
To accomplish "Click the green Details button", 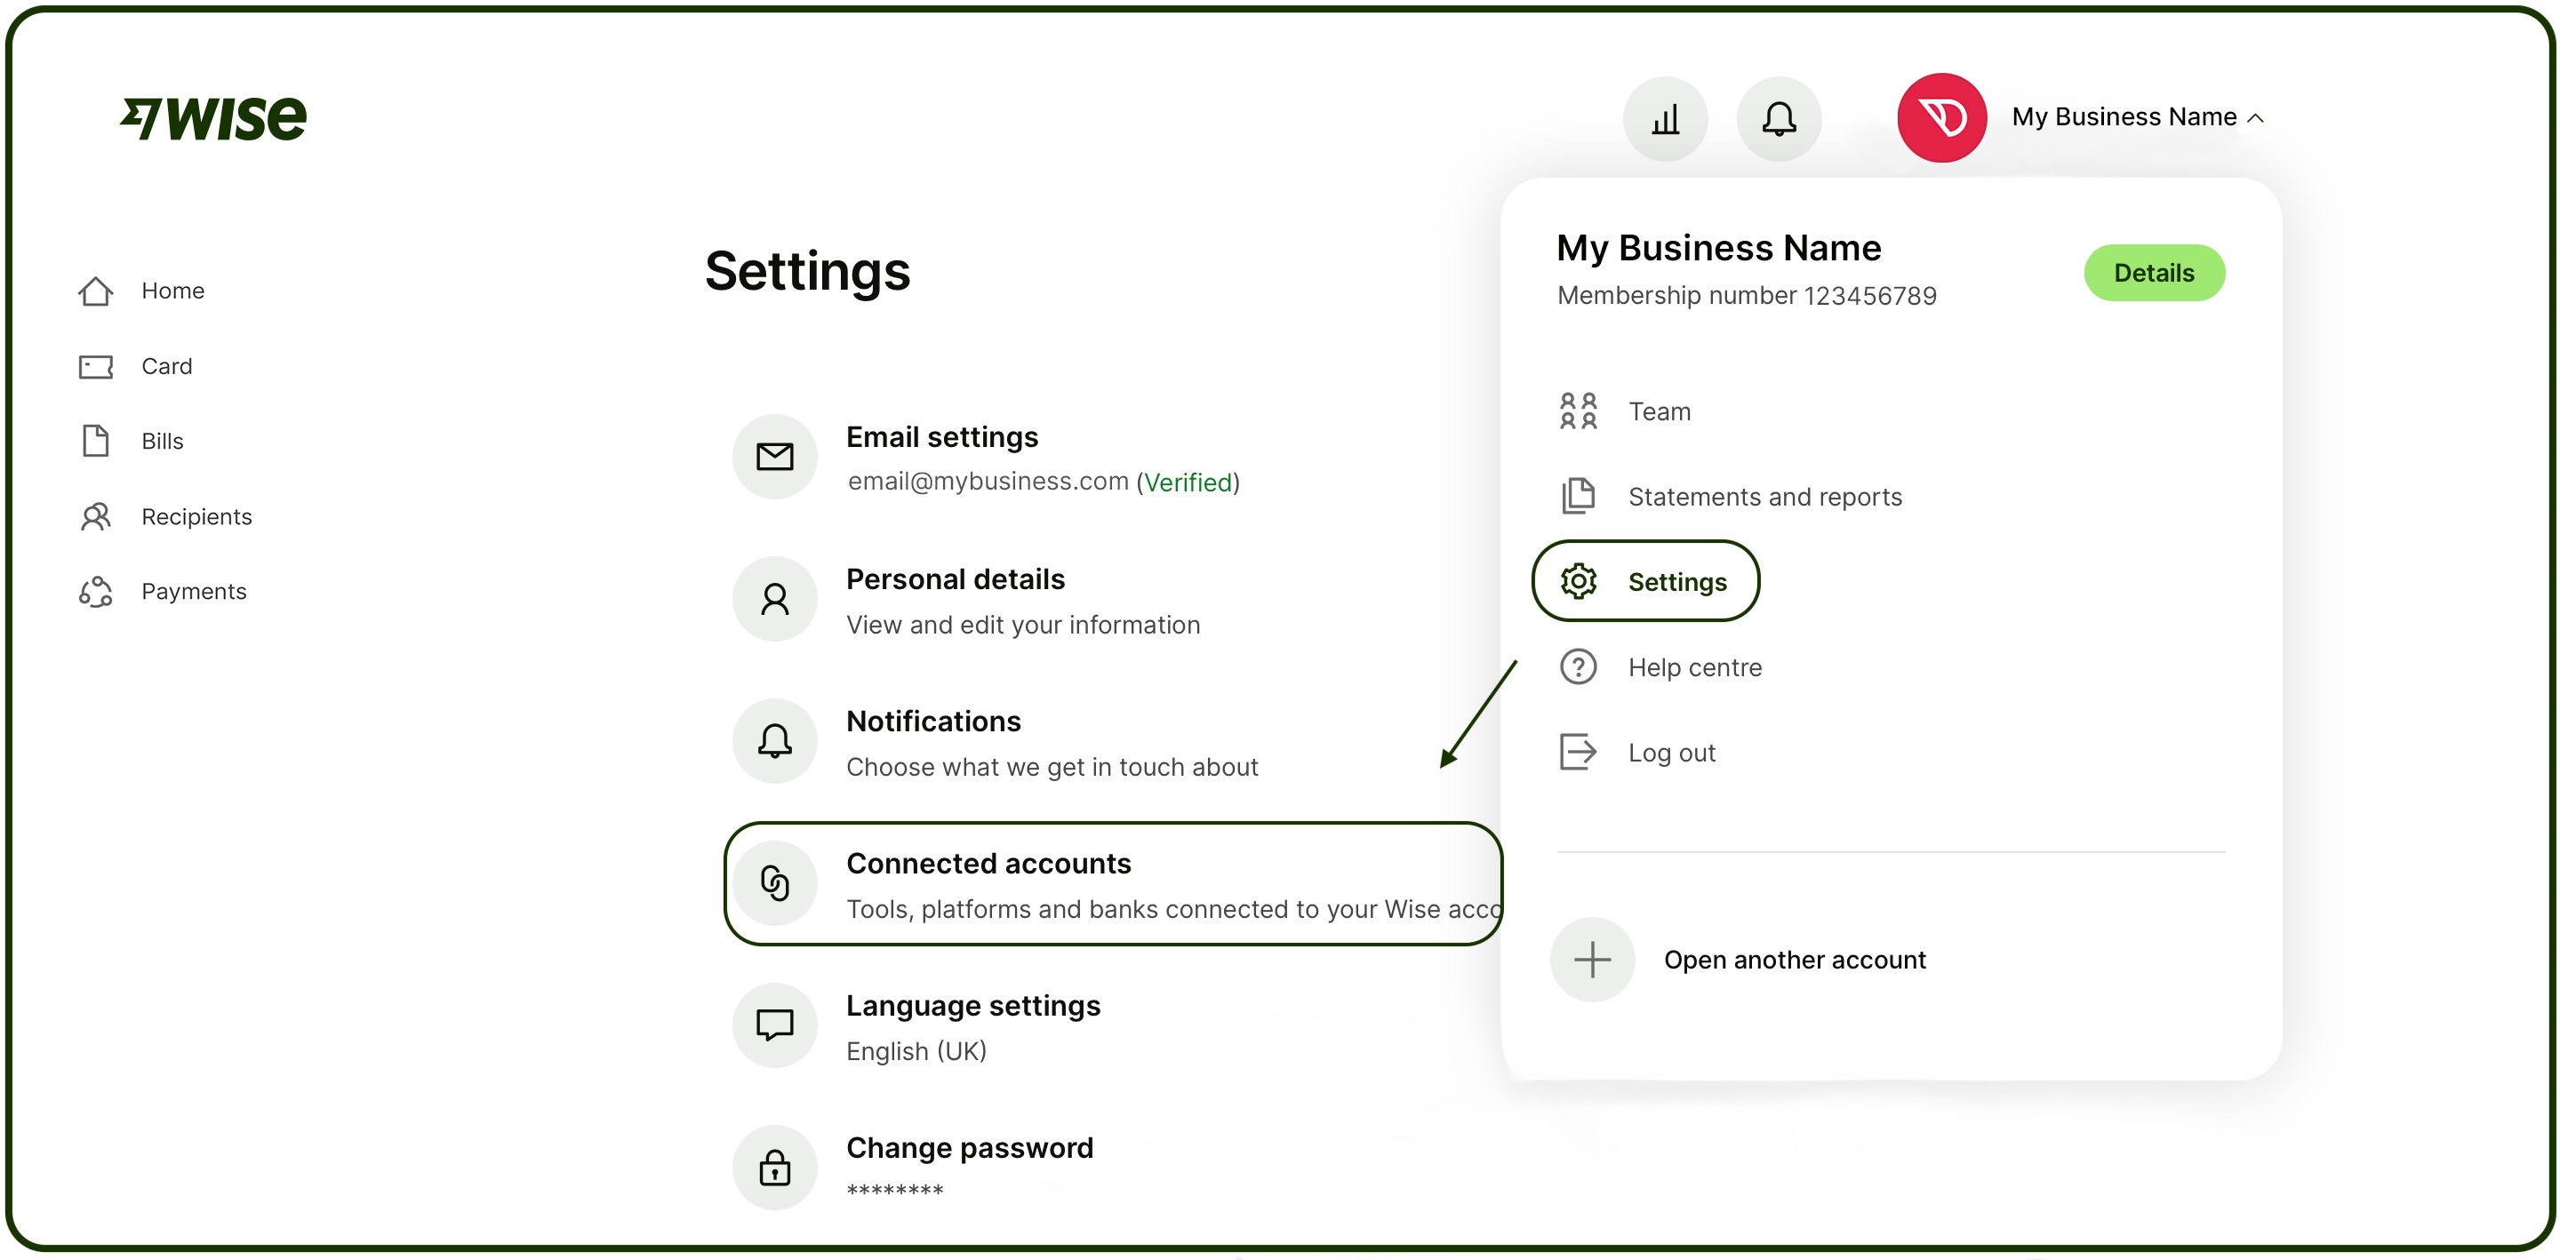I will (2153, 272).
